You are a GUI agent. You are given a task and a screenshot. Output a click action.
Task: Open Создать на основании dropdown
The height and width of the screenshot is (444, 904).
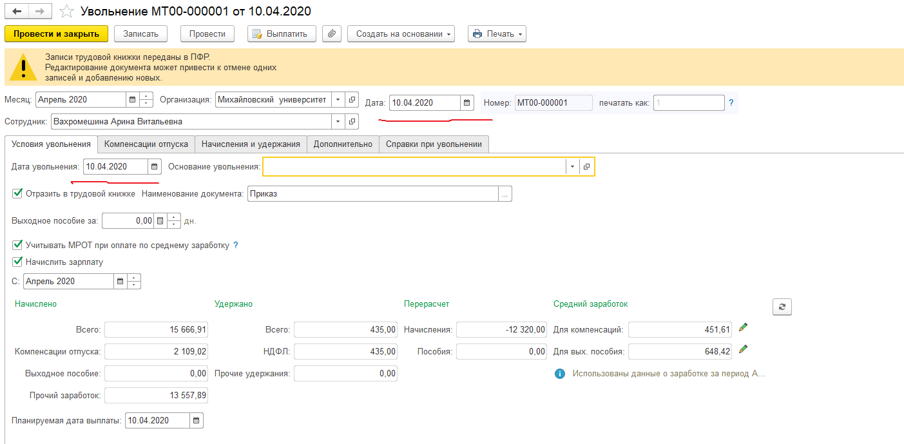[x=401, y=34]
